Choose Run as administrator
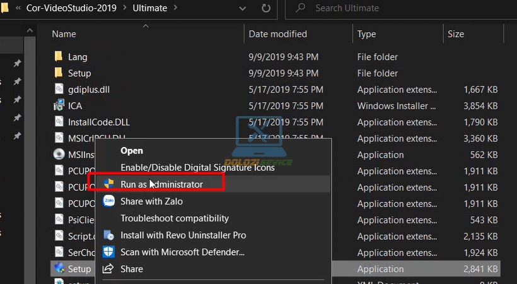This screenshot has width=517, height=284. pos(161,184)
